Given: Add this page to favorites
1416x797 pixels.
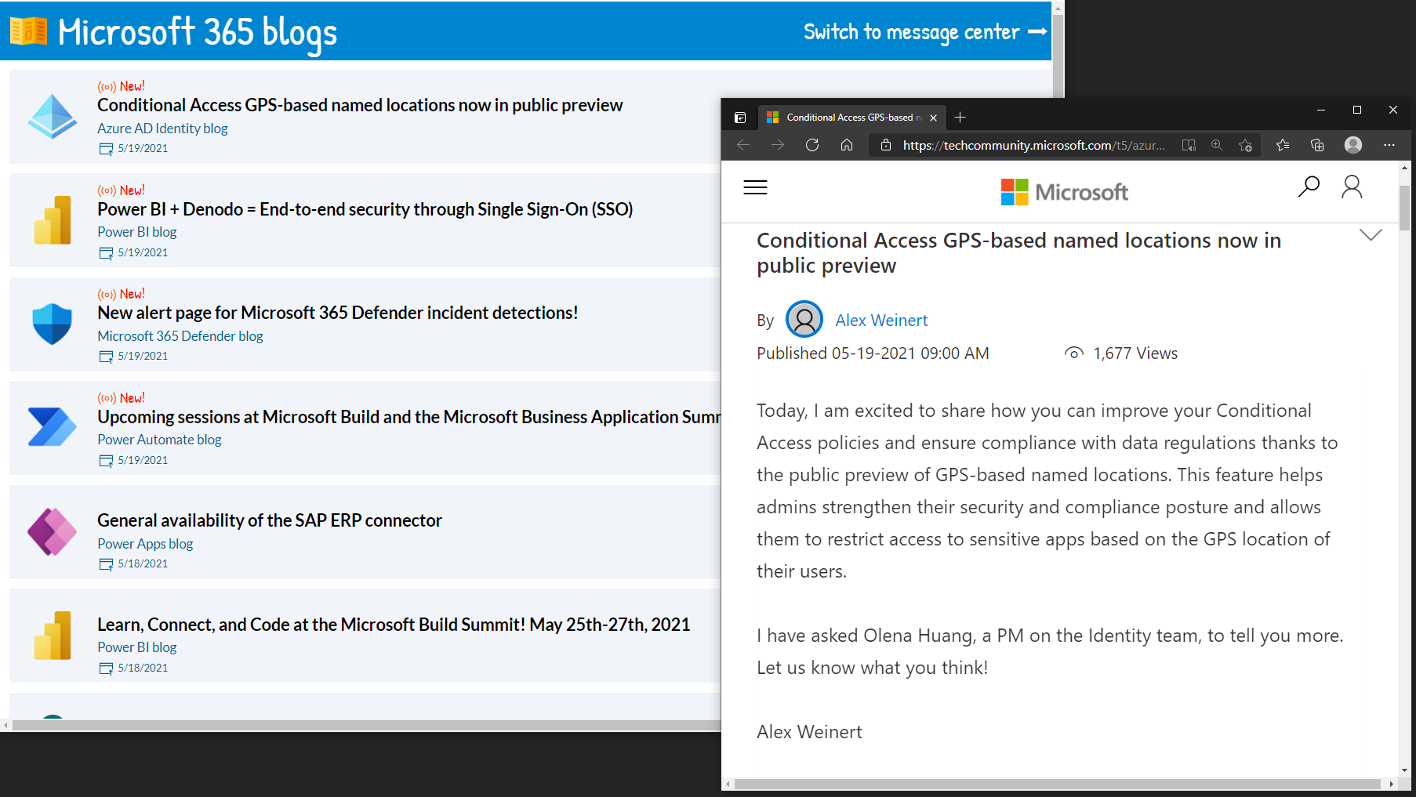Looking at the screenshot, I should [1245, 145].
